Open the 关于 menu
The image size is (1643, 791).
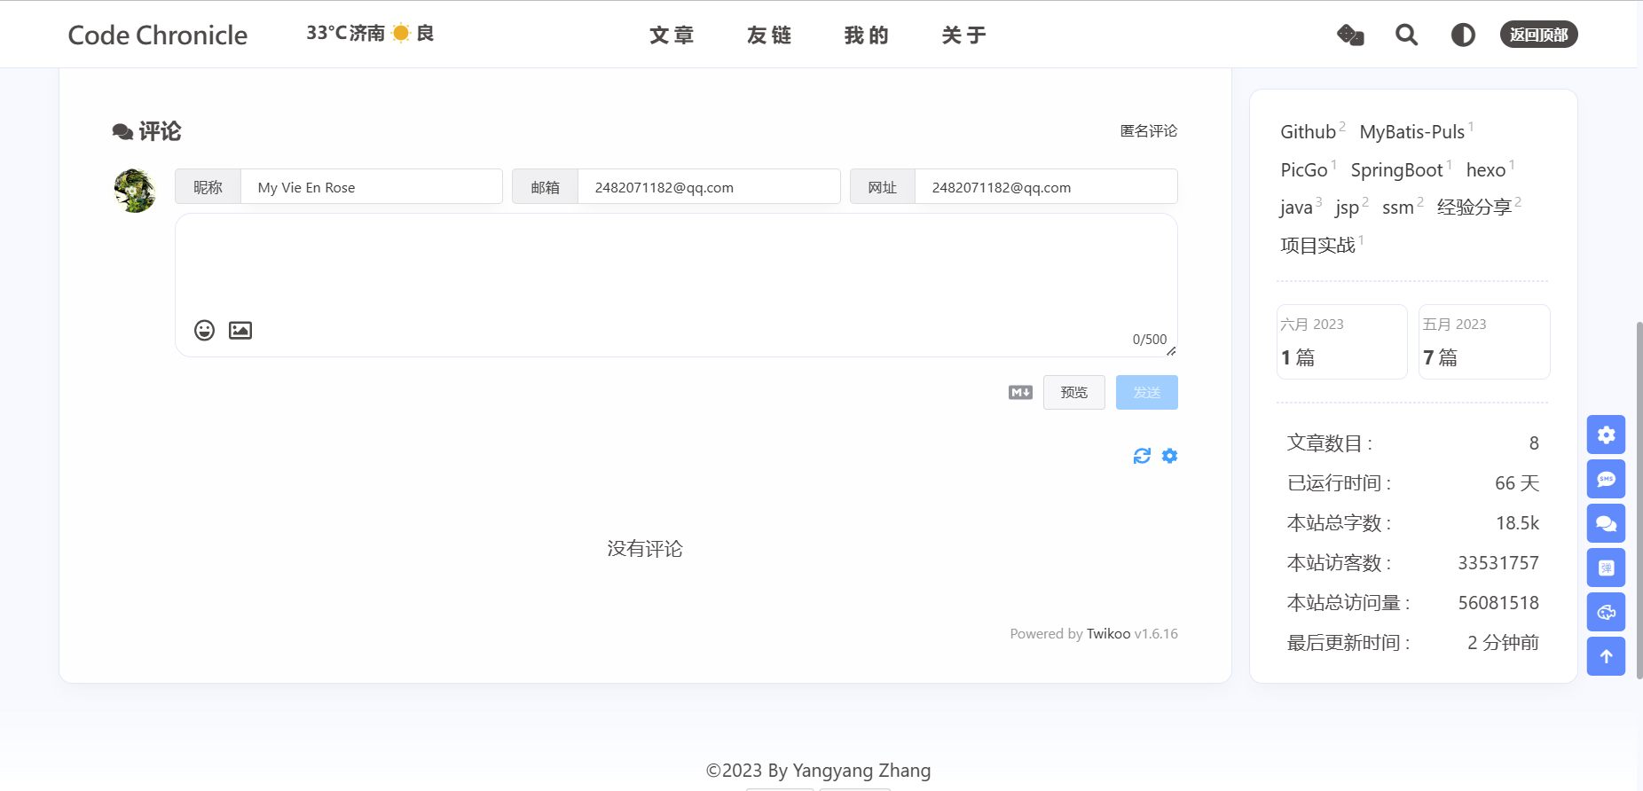pos(964,35)
